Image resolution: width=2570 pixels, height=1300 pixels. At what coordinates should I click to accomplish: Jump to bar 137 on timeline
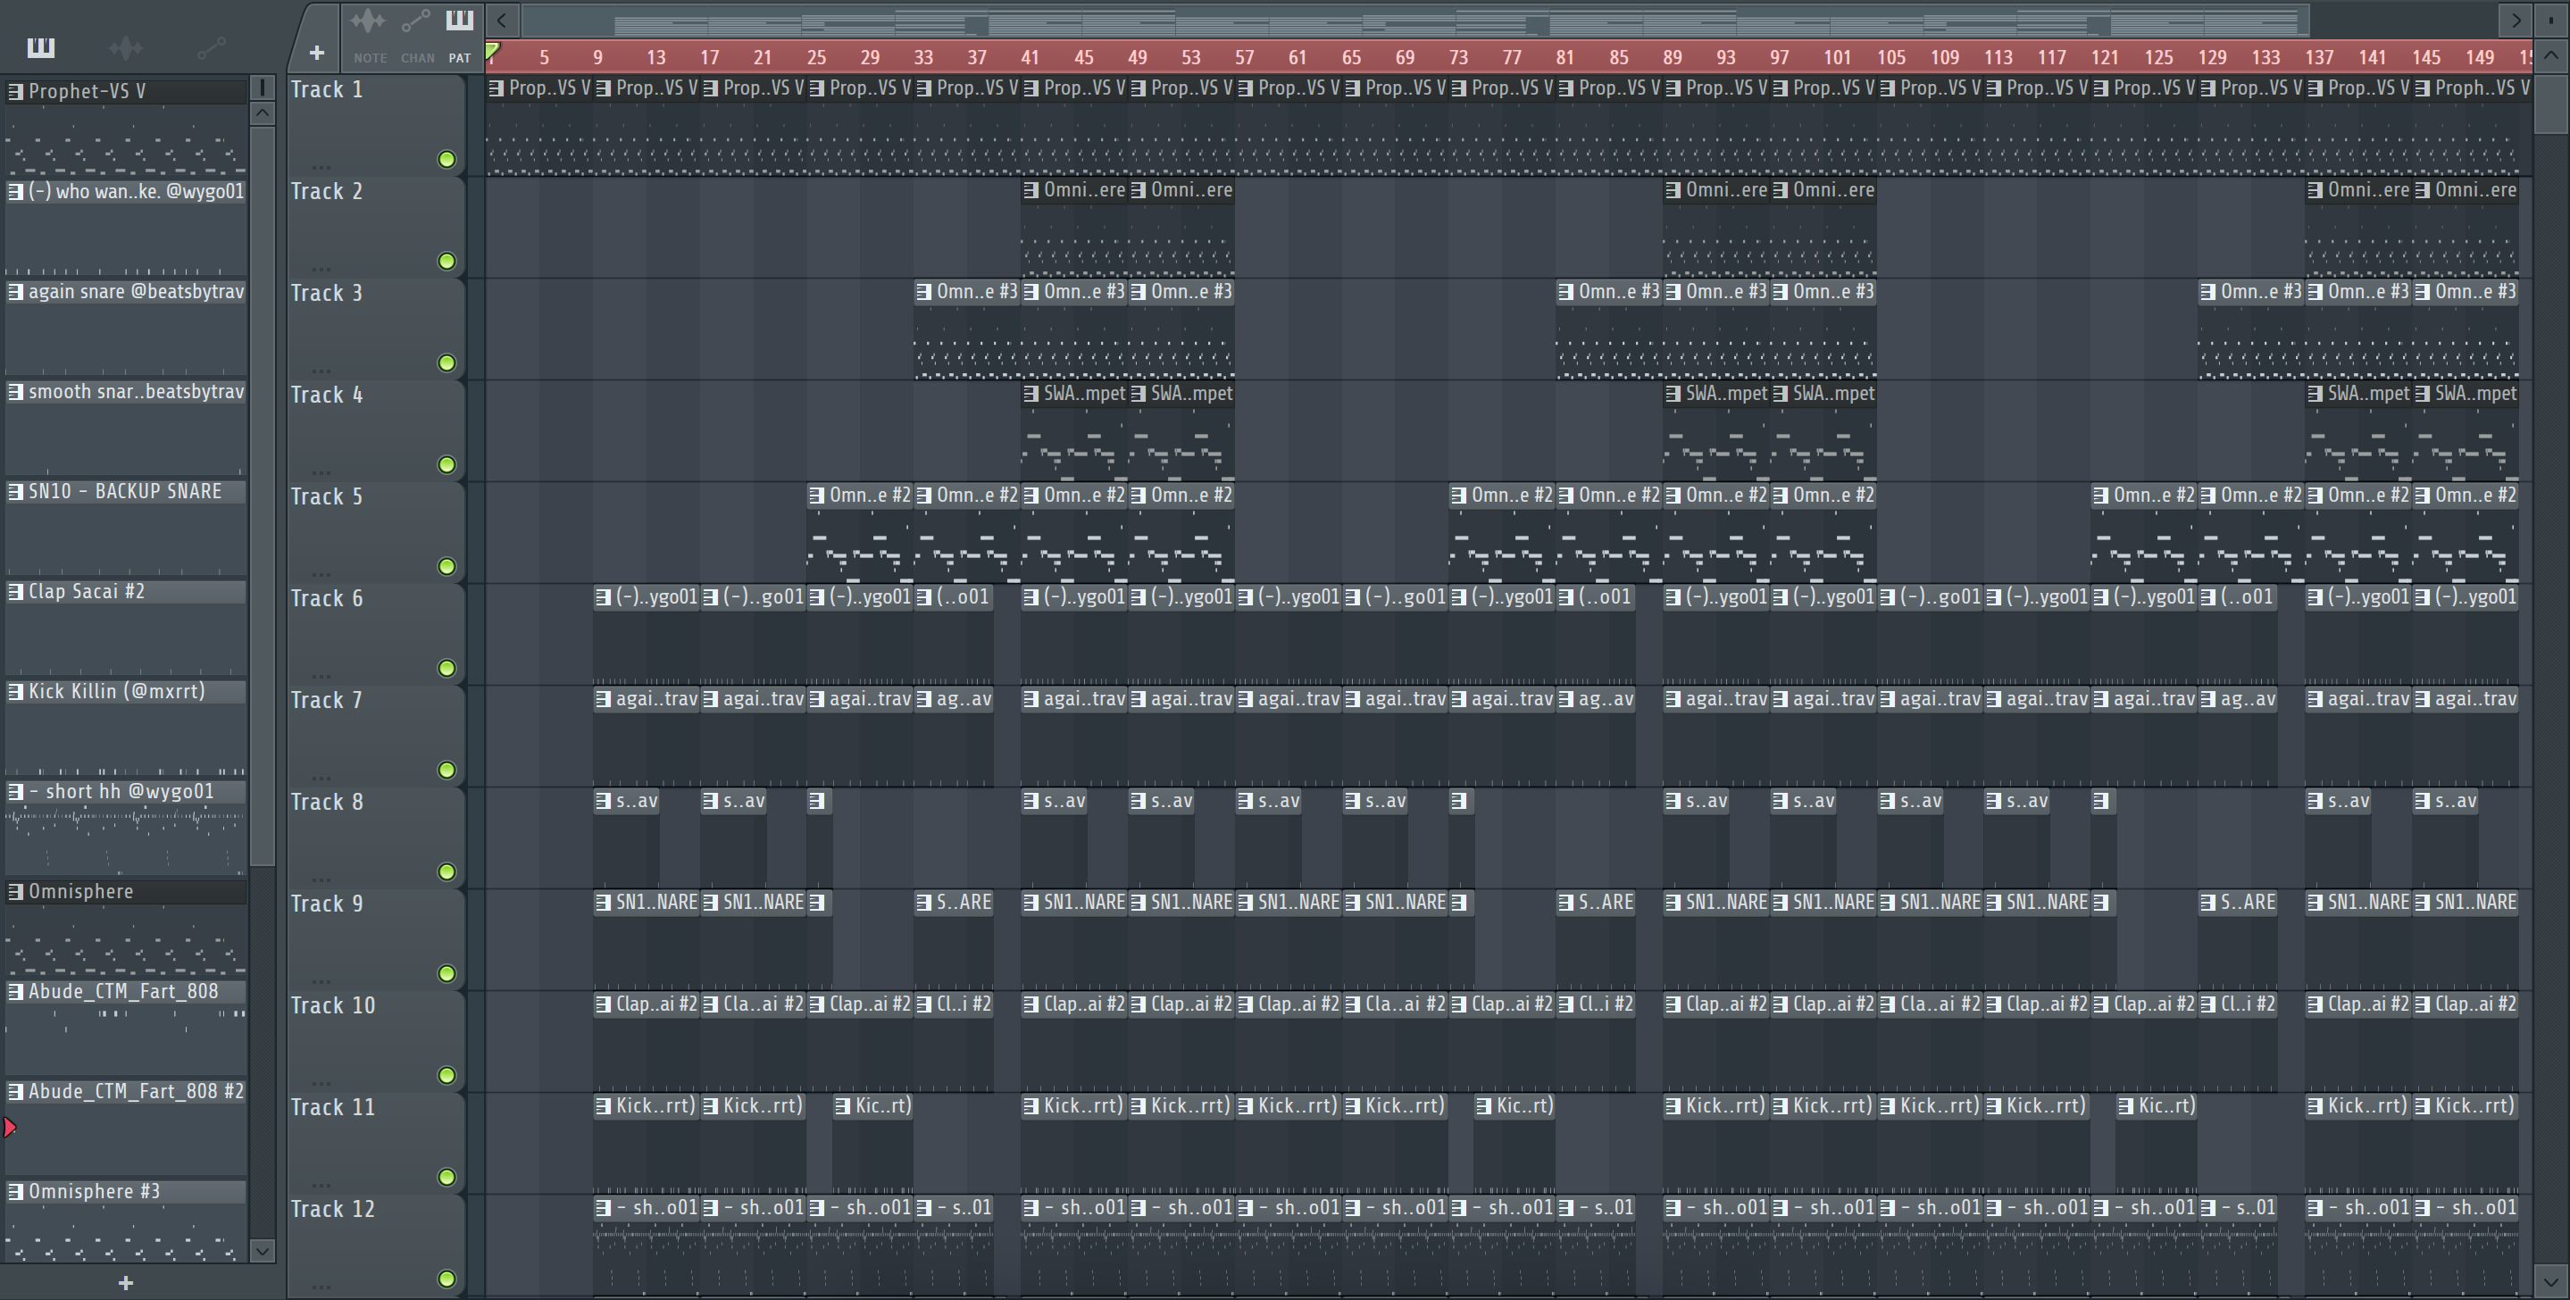coord(2320,58)
